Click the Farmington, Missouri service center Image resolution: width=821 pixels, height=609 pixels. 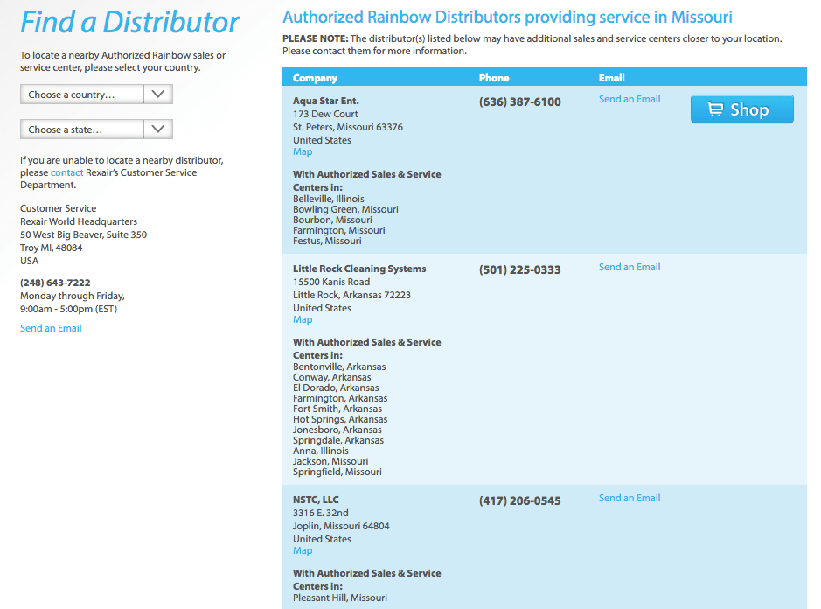[338, 231]
